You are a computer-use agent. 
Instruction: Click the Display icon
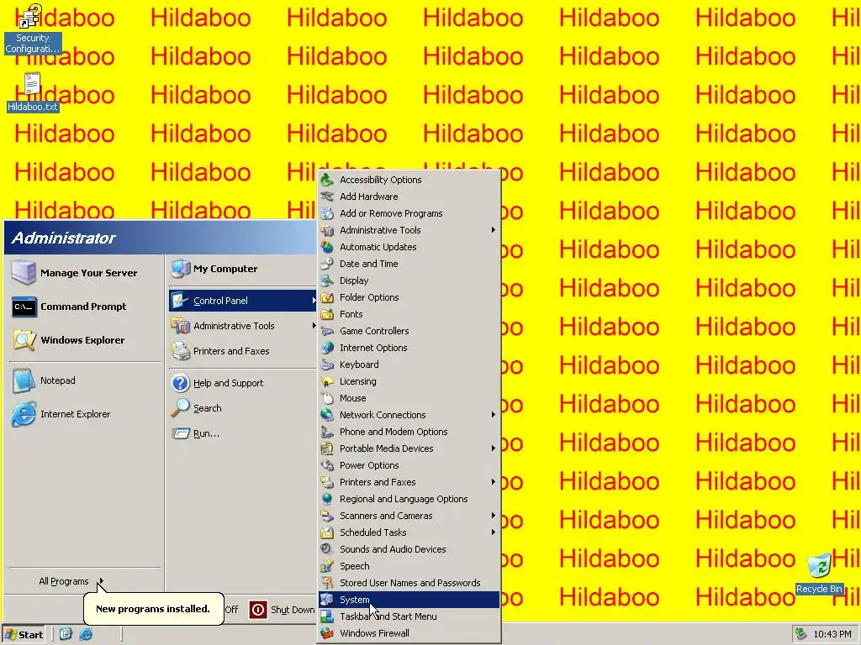tap(327, 281)
